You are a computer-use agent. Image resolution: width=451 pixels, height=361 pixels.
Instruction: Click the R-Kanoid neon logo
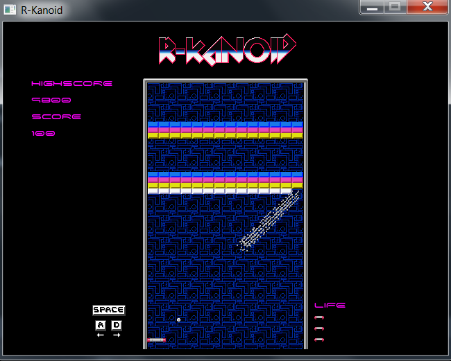click(228, 51)
